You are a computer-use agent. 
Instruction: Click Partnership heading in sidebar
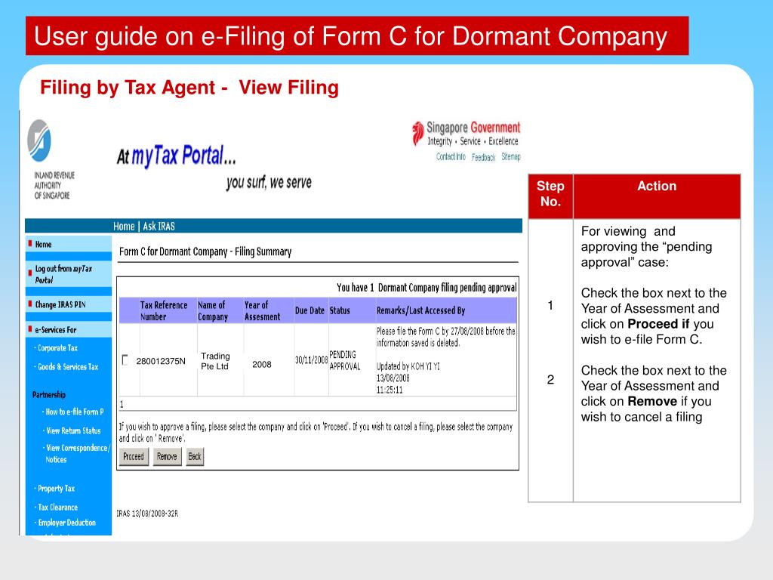[49, 394]
